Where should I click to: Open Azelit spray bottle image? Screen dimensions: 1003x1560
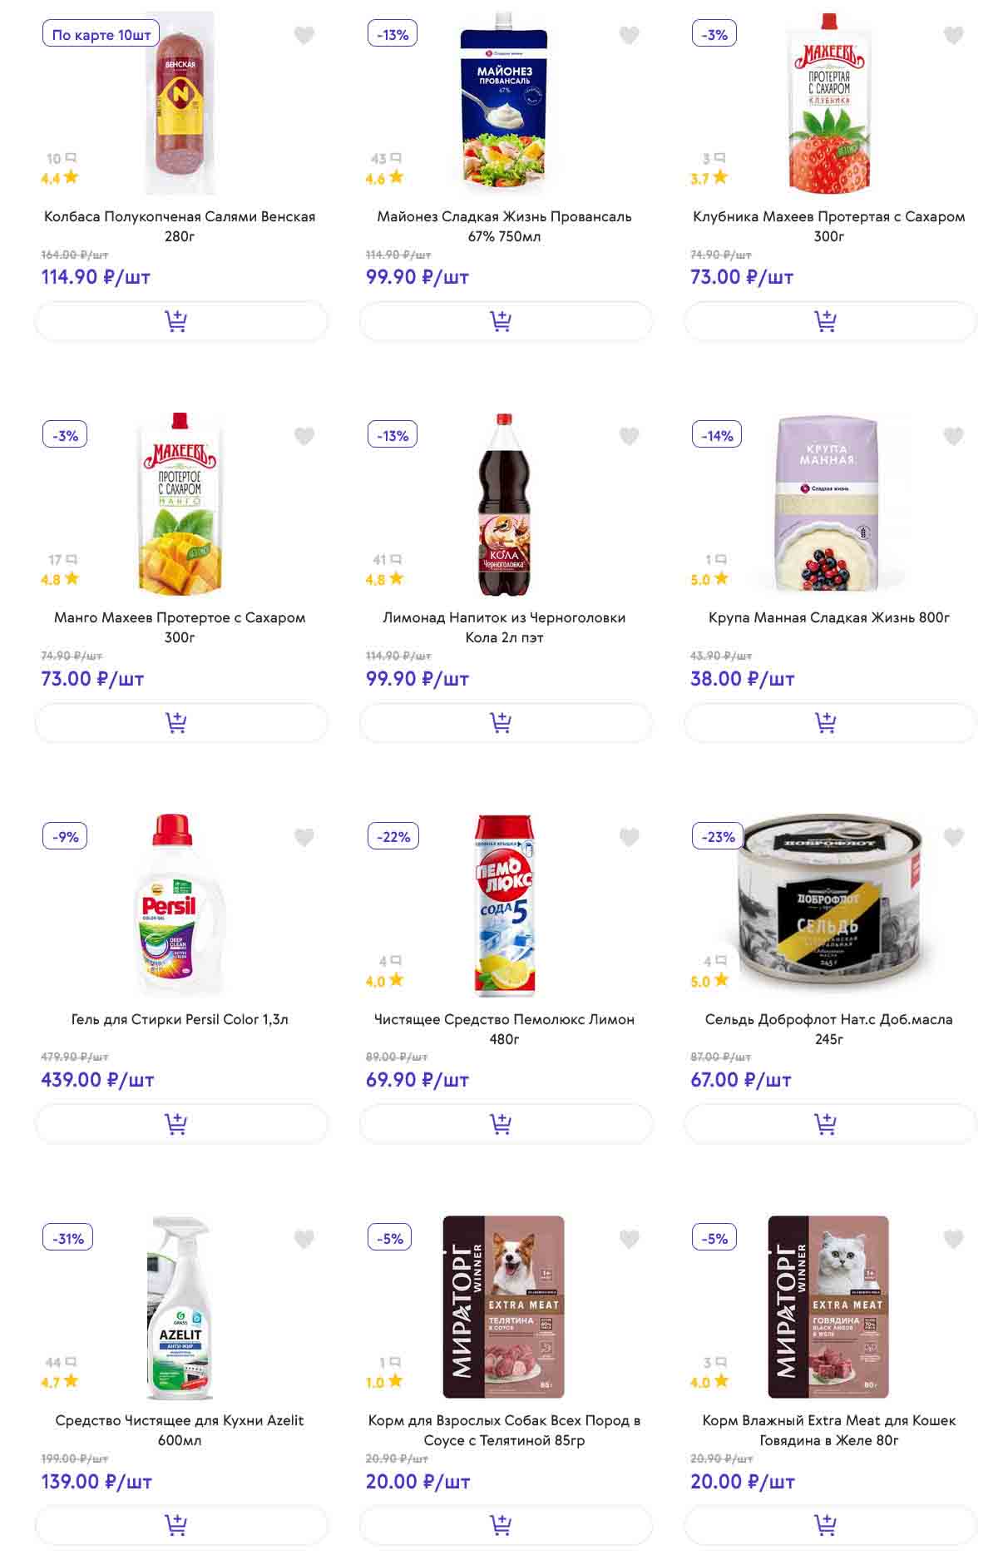[180, 1308]
